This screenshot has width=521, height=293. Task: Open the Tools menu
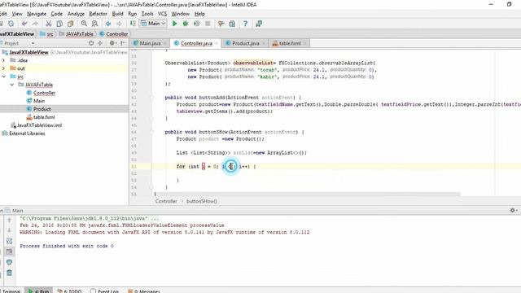pyautogui.click(x=147, y=14)
